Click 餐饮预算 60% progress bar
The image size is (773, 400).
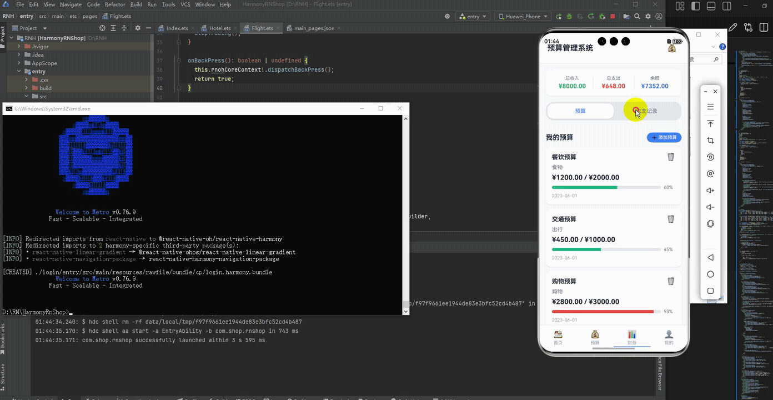tap(606, 188)
